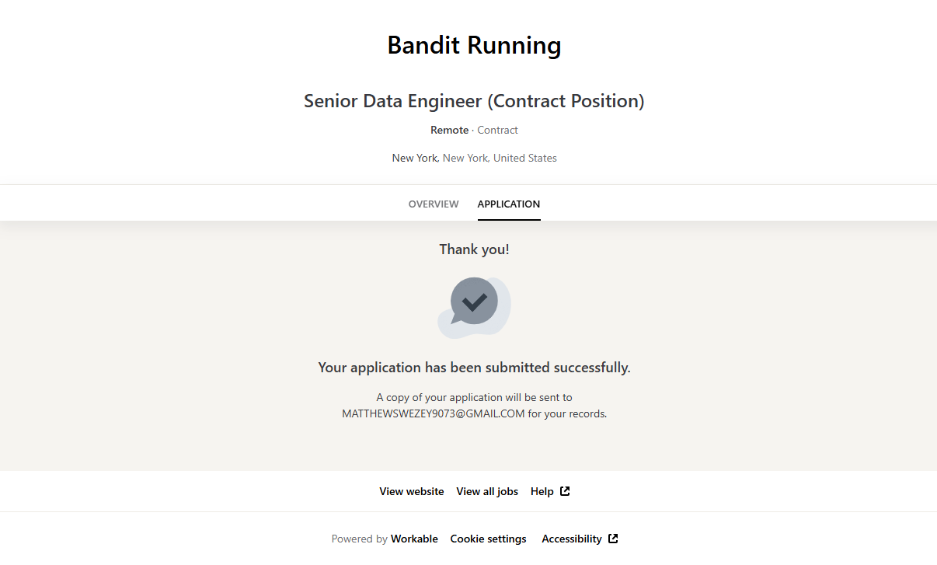Click the Contract employment type text
The image size is (937, 565).
click(497, 130)
